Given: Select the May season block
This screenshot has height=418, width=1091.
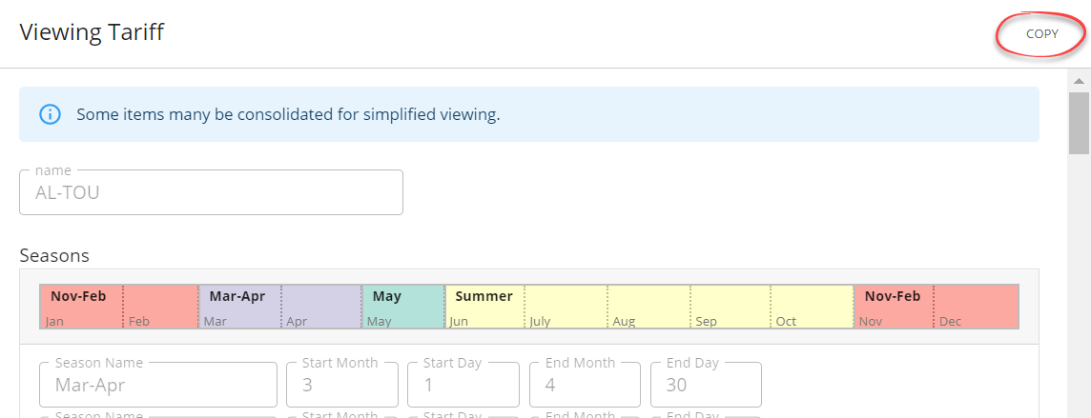Looking at the screenshot, I should pos(403,307).
